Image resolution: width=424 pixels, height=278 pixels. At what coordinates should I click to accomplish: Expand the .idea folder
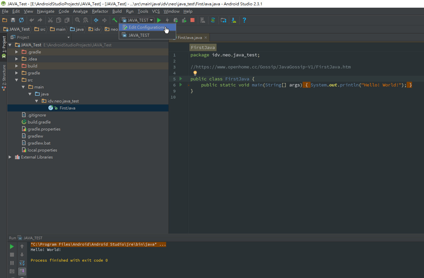[x=17, y=59]
